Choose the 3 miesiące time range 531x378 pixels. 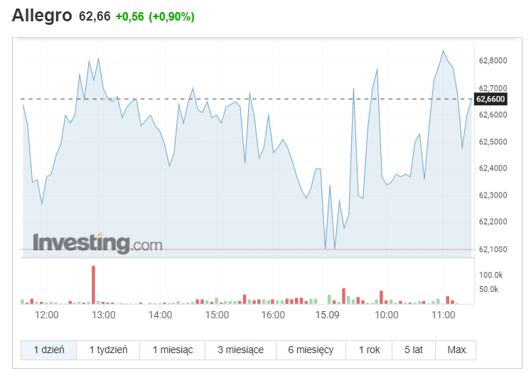(x=240, y=350)
